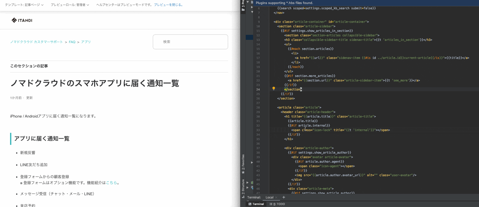Click the 新規反響 list item
This screenshot has height=207, width=479.
click(x=28, y=153)
